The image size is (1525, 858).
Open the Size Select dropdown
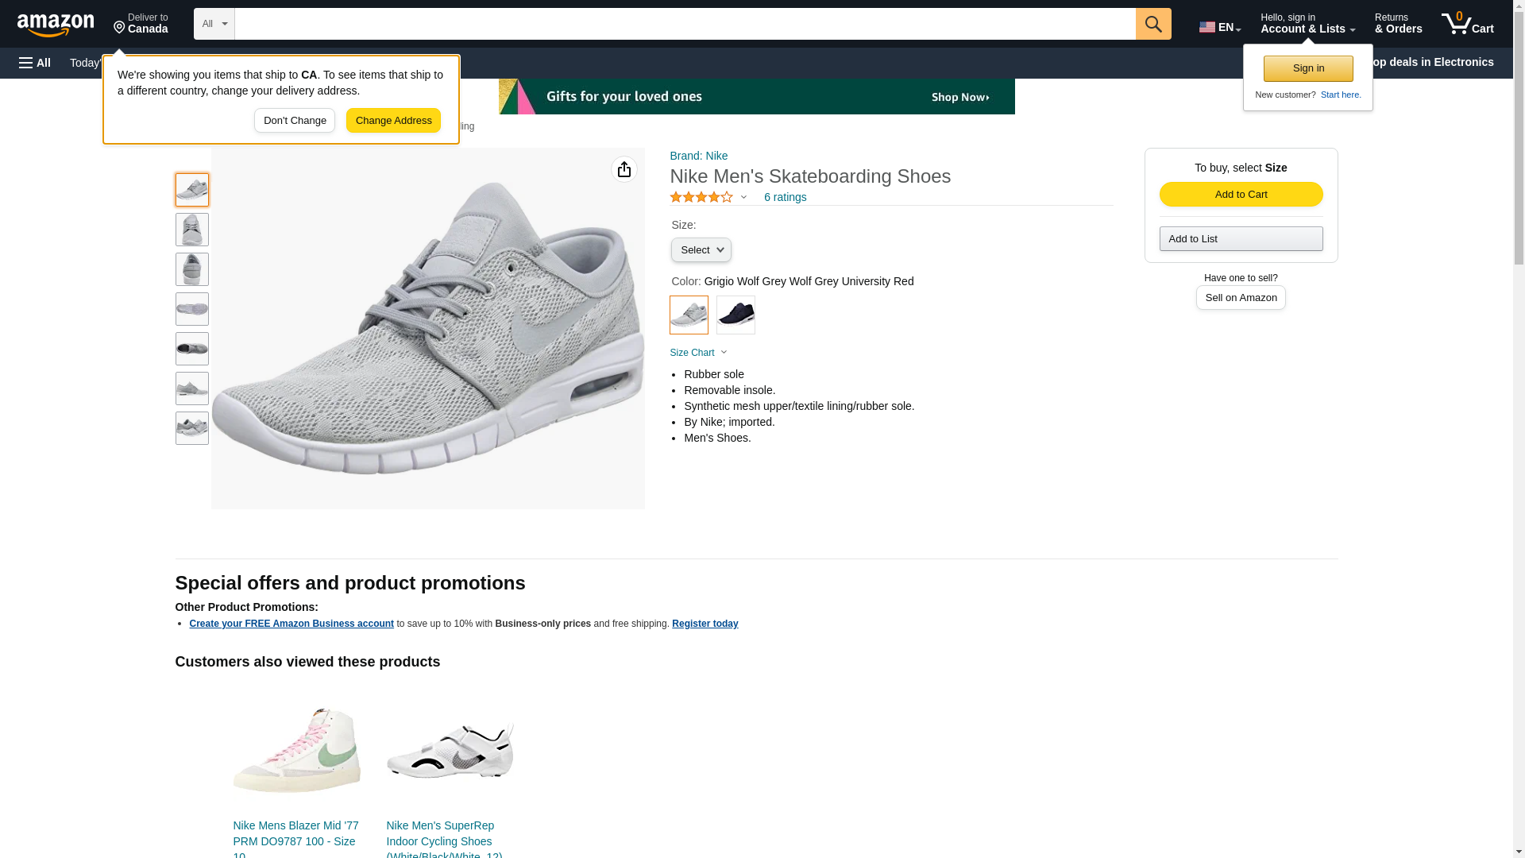coord(701,250)
